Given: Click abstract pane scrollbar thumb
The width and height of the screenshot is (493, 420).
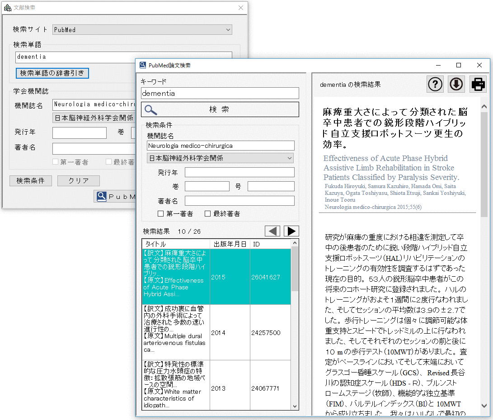Looking at the screenshot, I should (484, 164).
